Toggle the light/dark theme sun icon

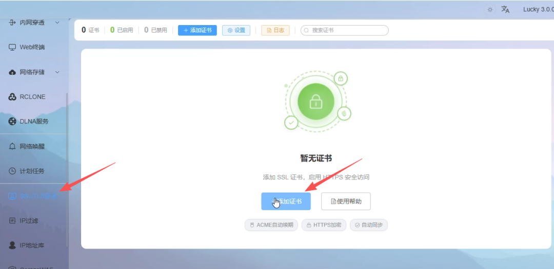click(490, 10)
